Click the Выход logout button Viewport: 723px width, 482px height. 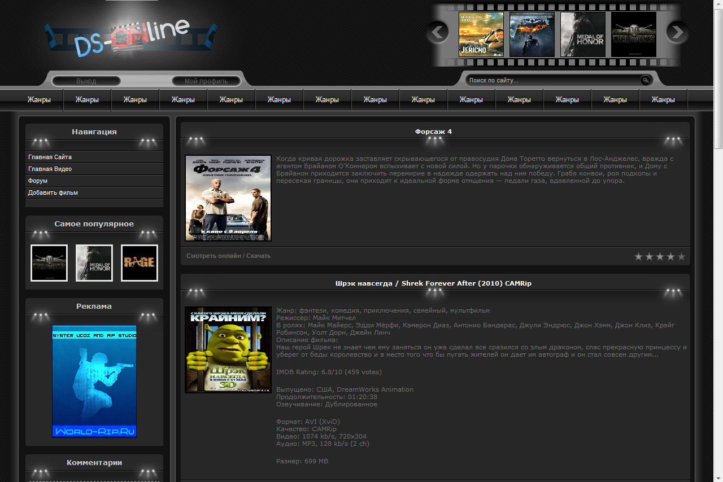pyautogui.click(x=86, y=81)
